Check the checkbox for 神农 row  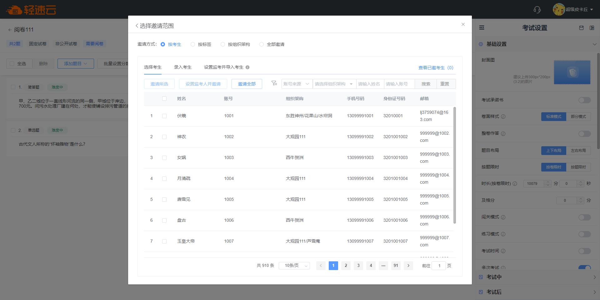coord(164,137)
